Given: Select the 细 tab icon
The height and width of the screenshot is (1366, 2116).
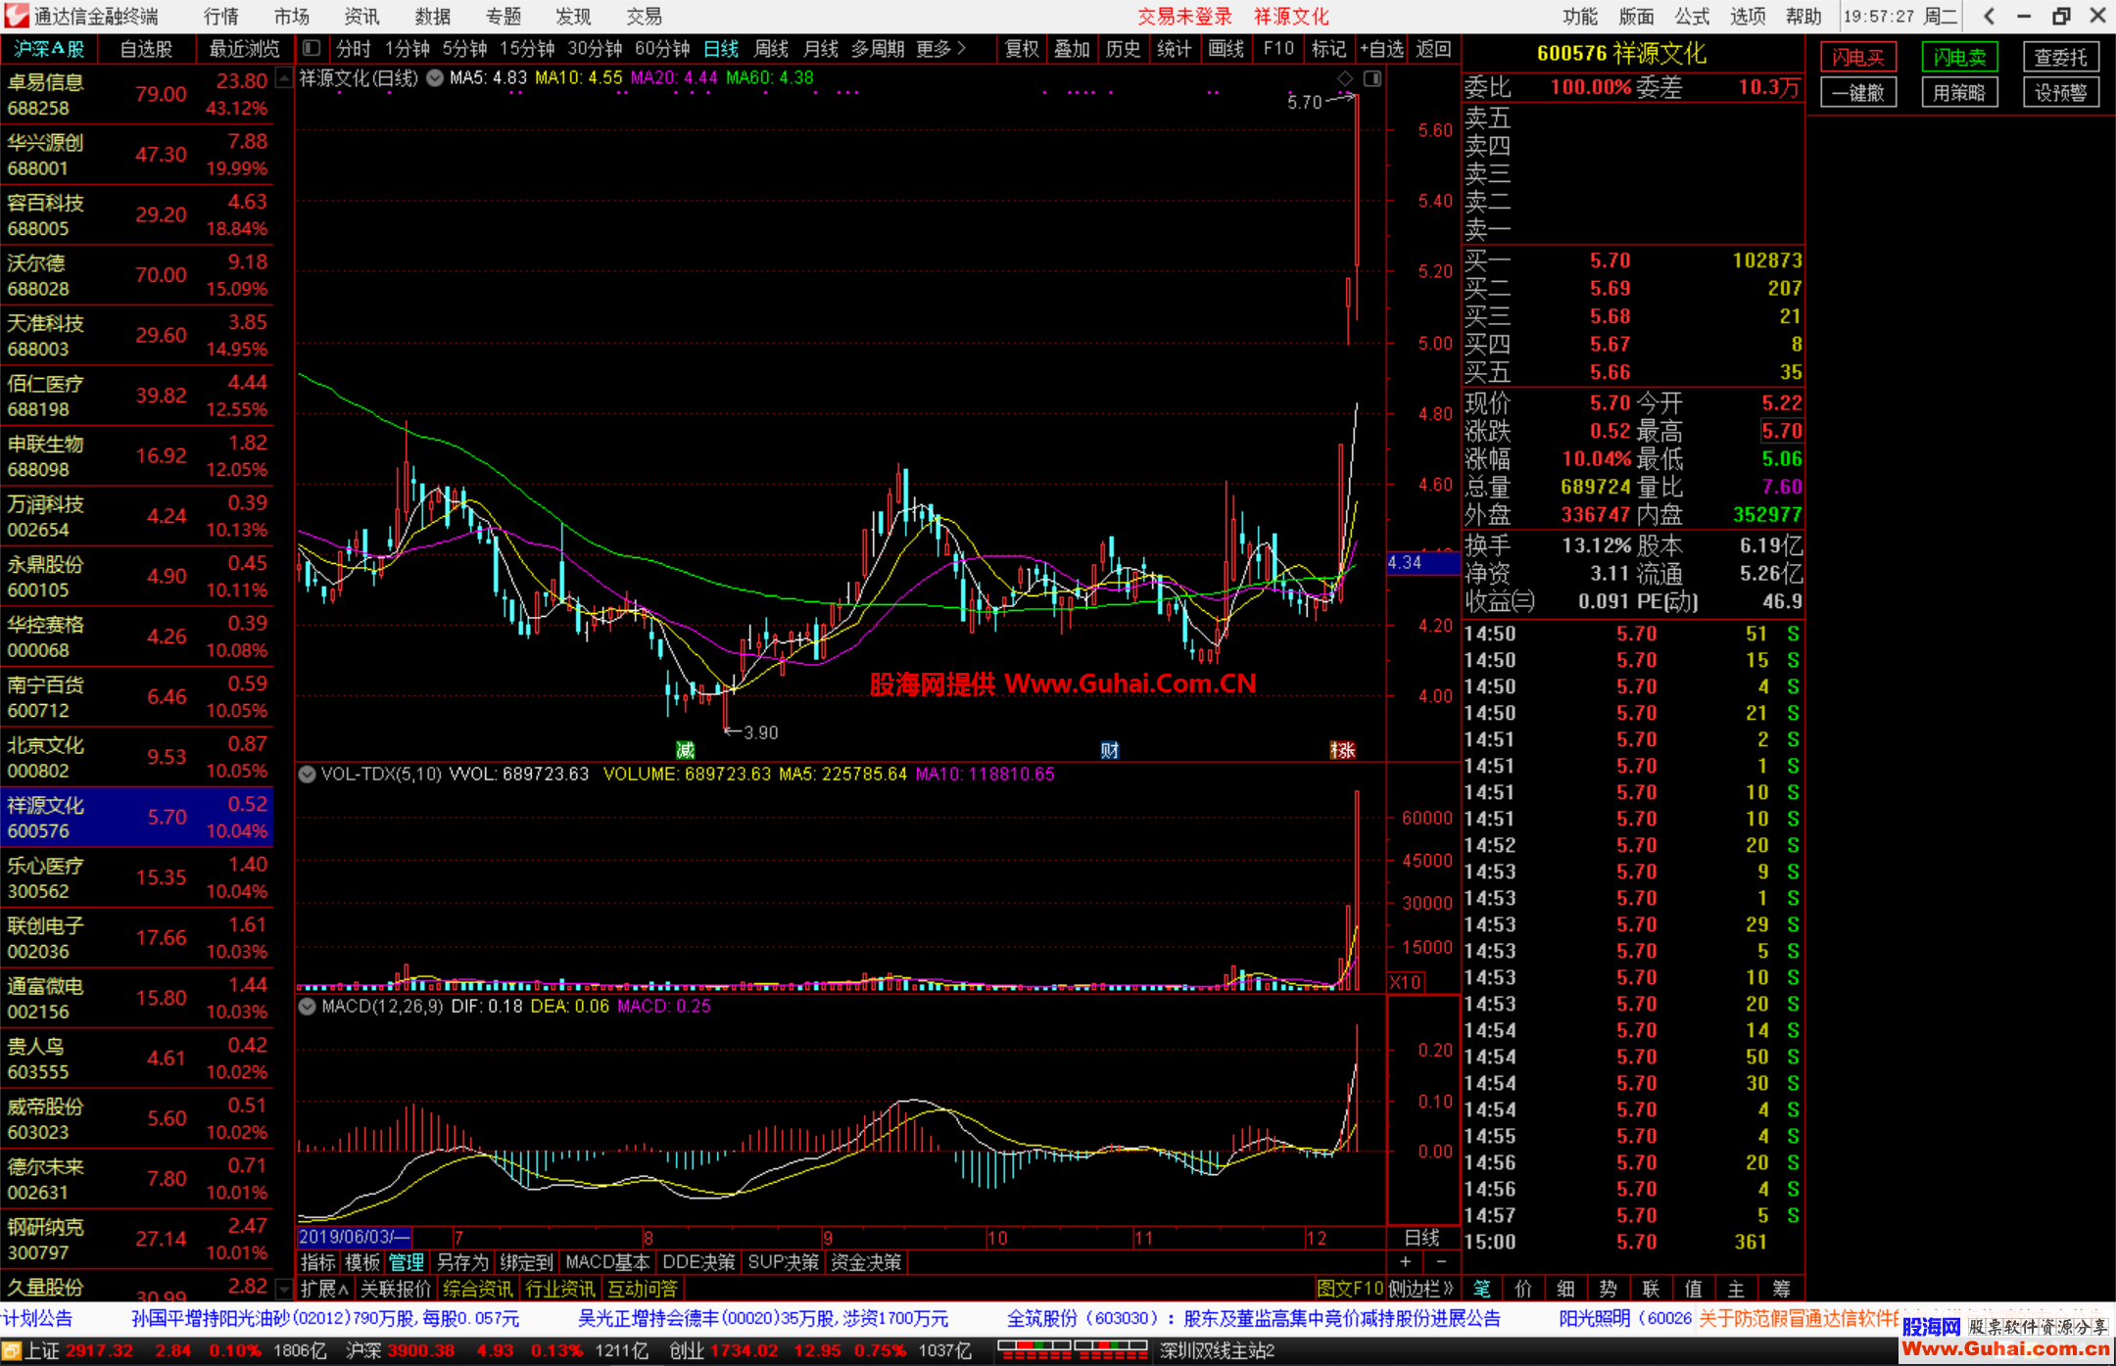Looking at the screenshot, I should (1566, 1289).
